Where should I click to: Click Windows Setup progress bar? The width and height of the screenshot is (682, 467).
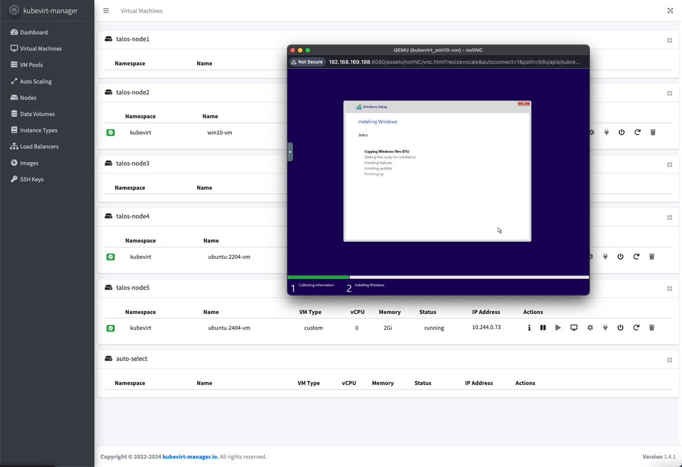(x=438, y=278)
